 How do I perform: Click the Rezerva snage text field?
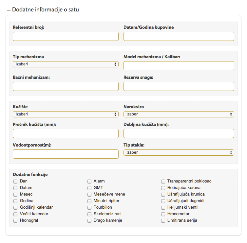click(x=179, y=86)
